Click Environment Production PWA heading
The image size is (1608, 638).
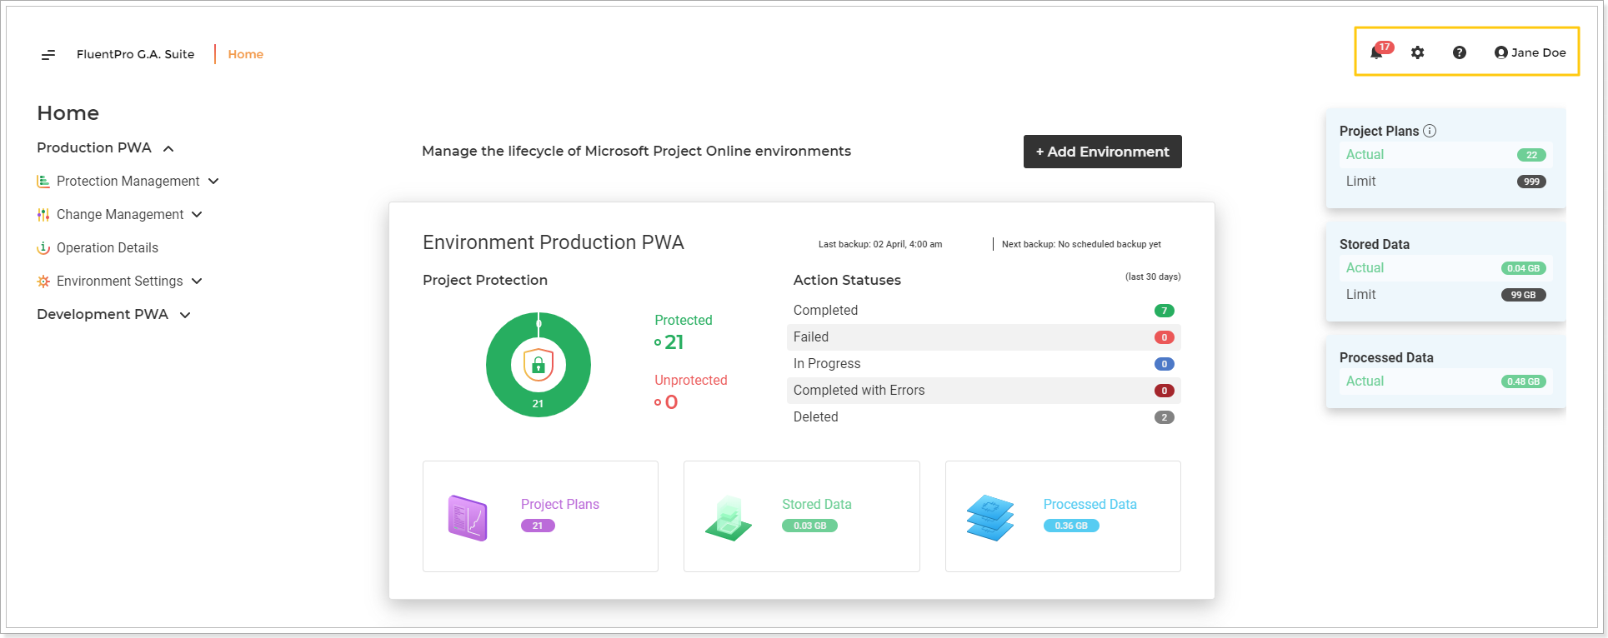tap(553, 242)
